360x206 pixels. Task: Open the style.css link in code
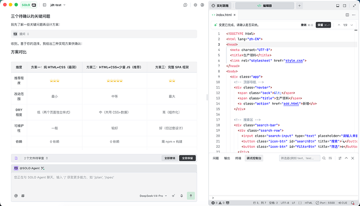point(294,61)
